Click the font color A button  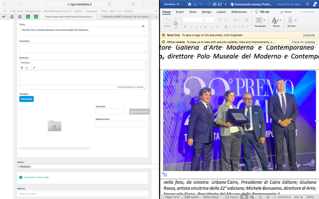[x=243, y=26]
